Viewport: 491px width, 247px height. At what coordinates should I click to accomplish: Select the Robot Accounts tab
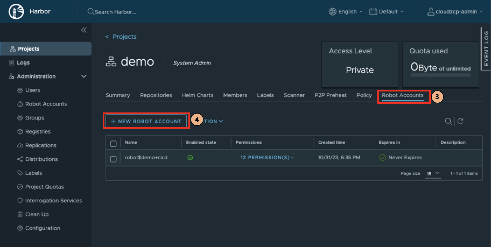pos(403,96)
